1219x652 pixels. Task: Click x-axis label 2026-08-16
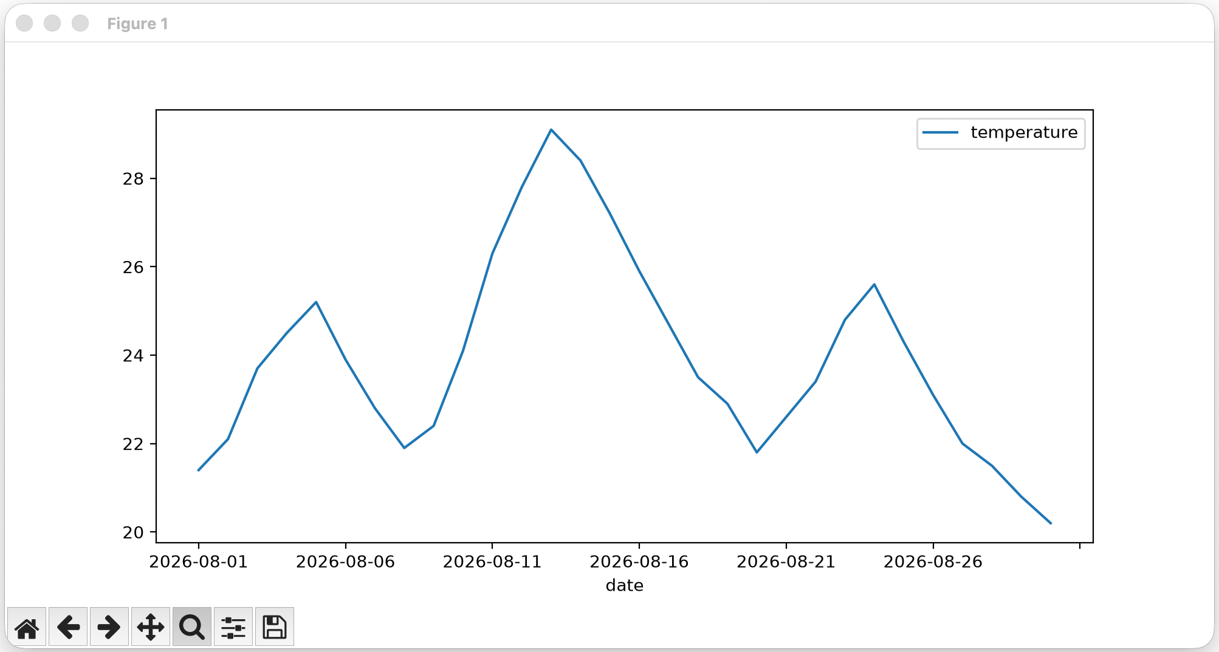coord(639,562)
